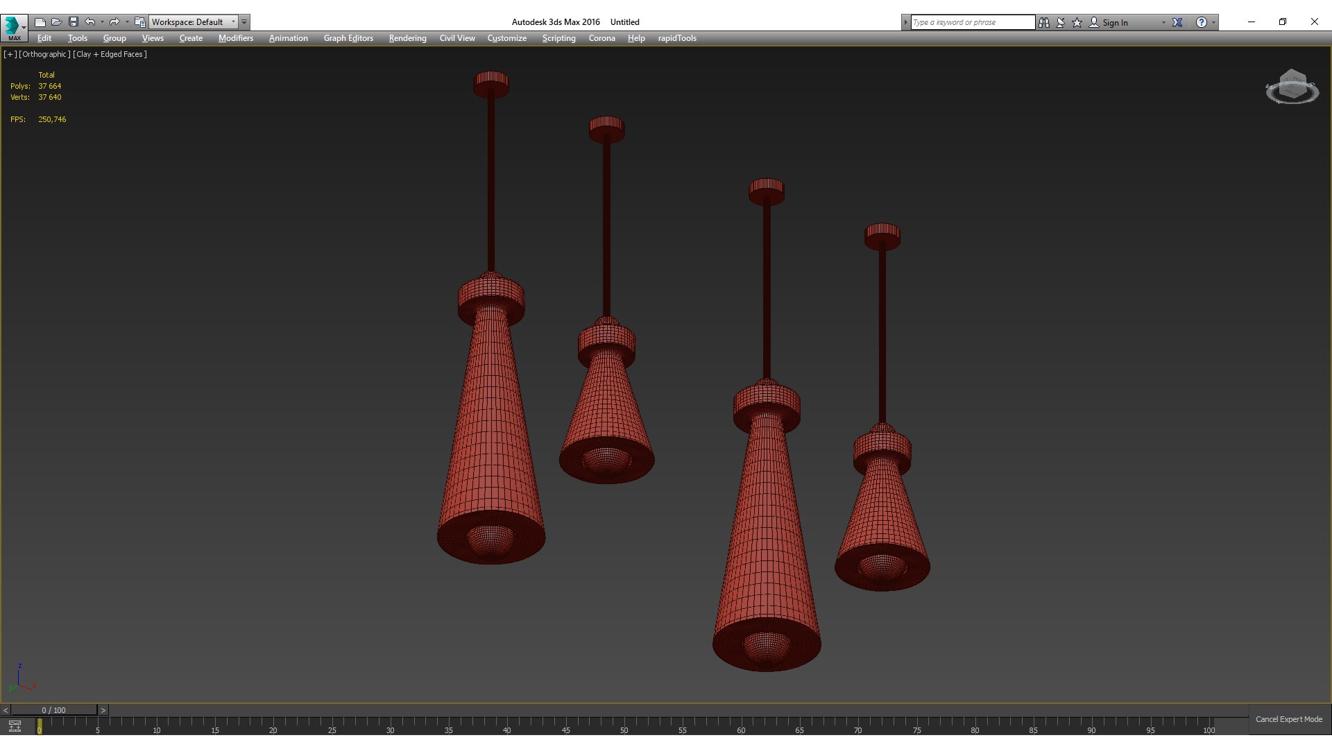Redo the action with Redo arrow

tap(114, 22)
